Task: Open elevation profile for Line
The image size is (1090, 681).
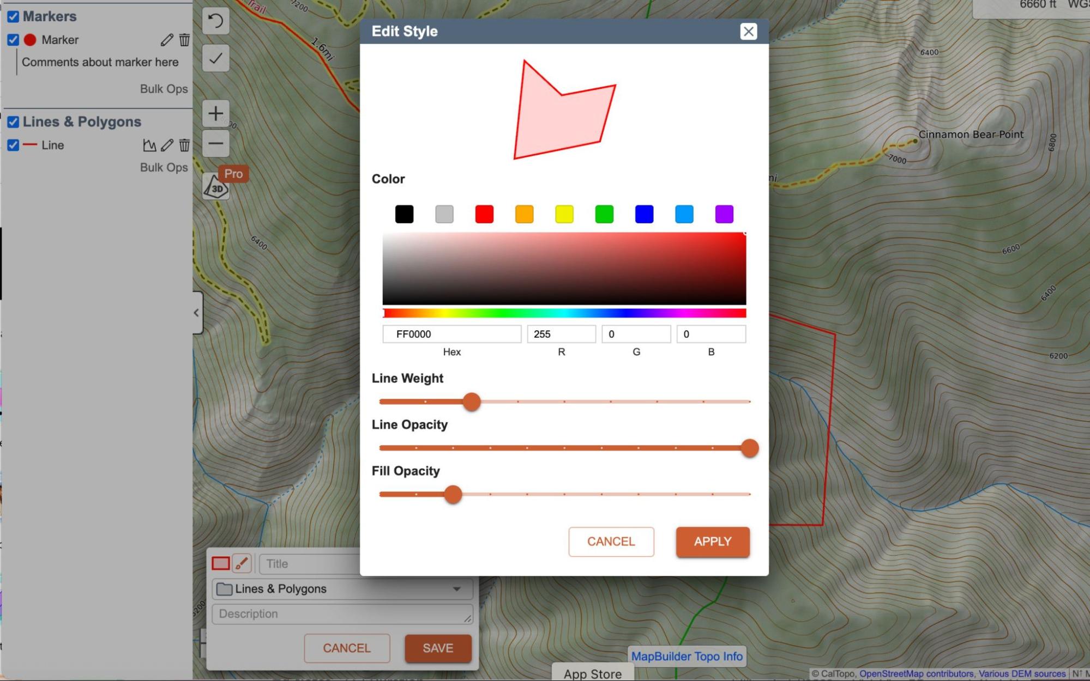Action: (149, 145)
